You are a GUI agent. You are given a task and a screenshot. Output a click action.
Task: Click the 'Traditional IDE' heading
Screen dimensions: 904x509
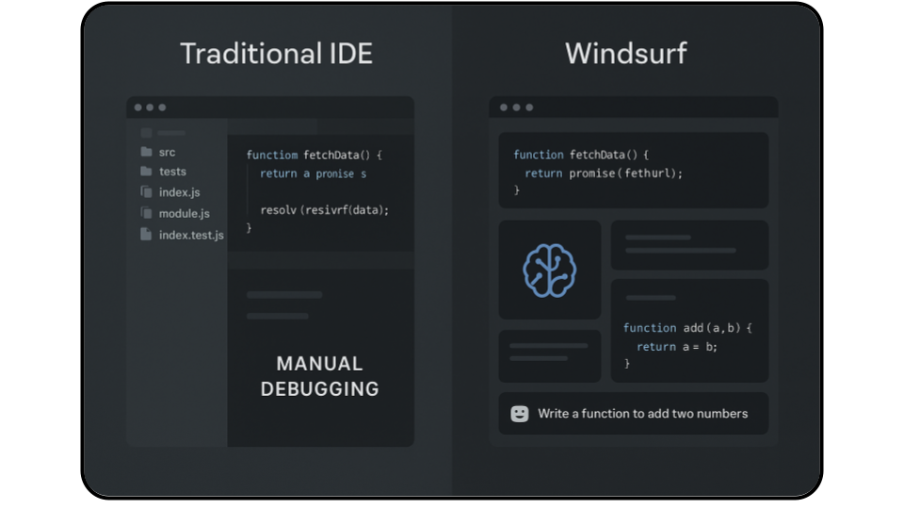tap(276, 53)
